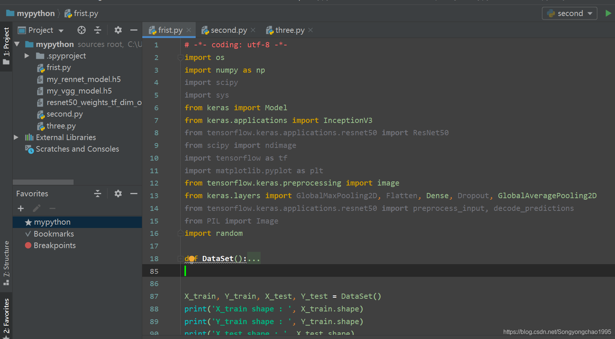This screenshot has width=615, height=339.
Task: Open the second run configuration dropdown
Action: tap(569, 13)
